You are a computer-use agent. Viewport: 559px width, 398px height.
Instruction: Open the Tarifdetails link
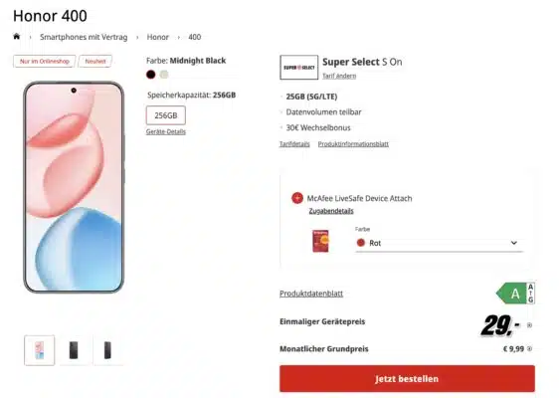[294, 144]
